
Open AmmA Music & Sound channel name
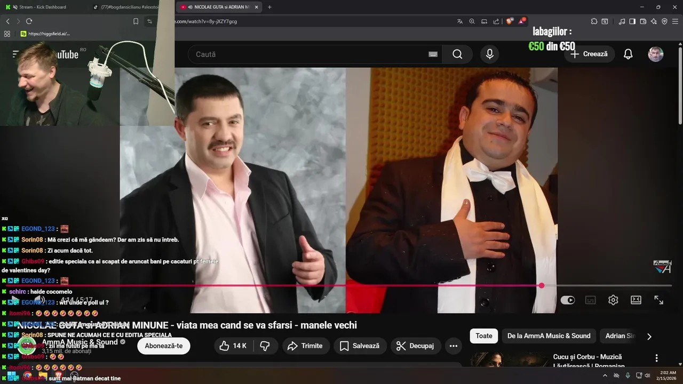(x=80, y=342)
